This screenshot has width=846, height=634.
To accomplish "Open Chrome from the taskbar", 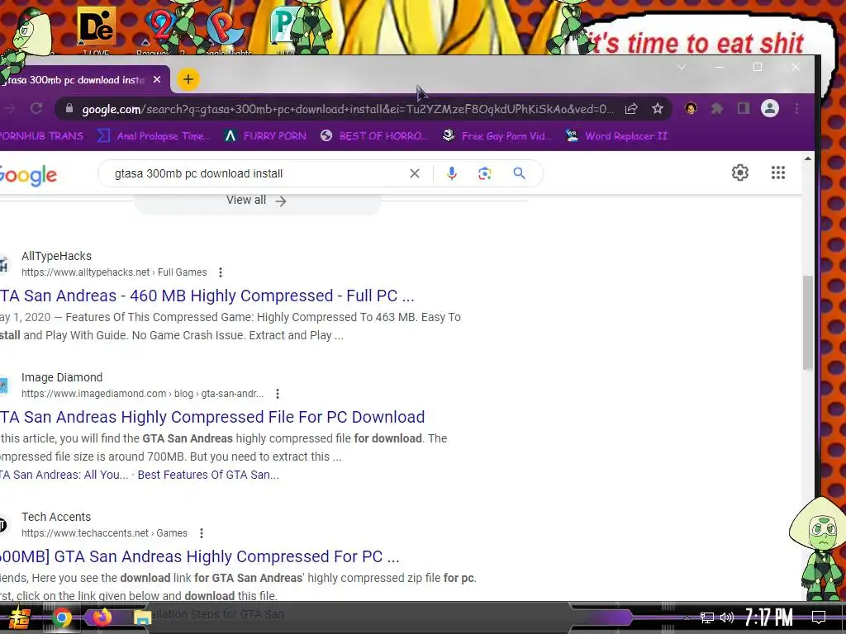I will [x=62, y=617].
